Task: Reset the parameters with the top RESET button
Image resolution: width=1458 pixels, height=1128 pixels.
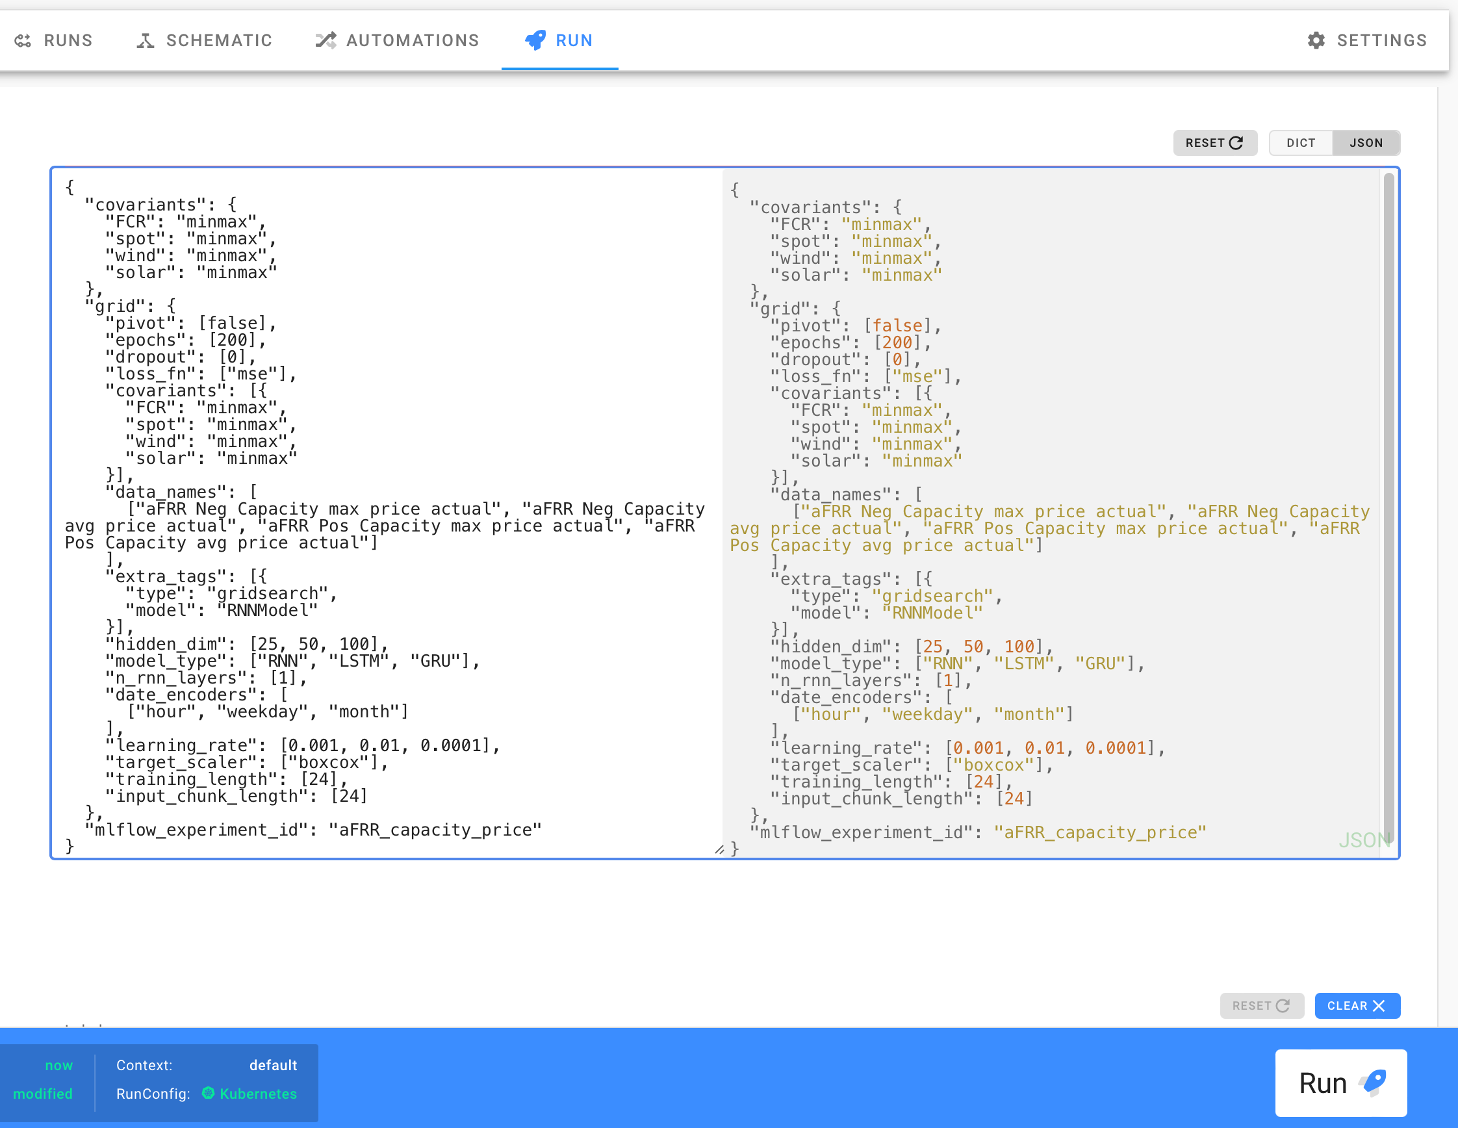Action: 1215,143
